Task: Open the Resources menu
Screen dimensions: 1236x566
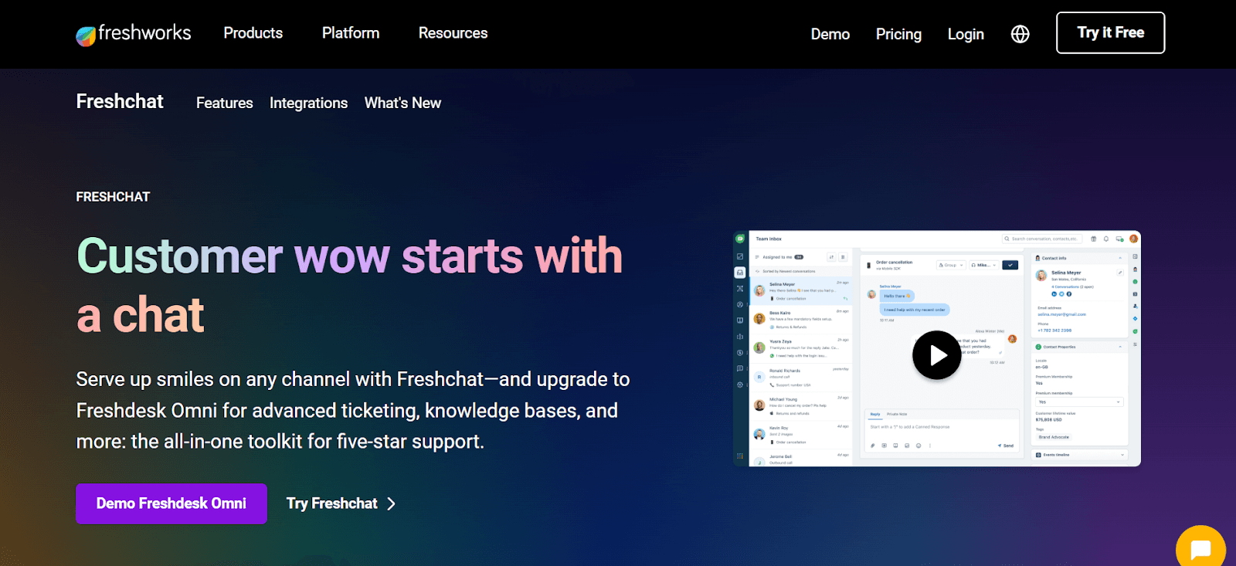Action: [453, 33]
